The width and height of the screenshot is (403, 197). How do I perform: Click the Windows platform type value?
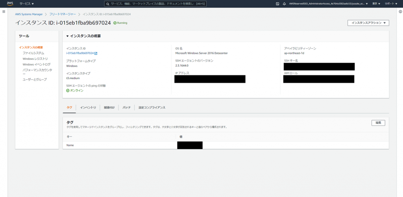[72, 66]
